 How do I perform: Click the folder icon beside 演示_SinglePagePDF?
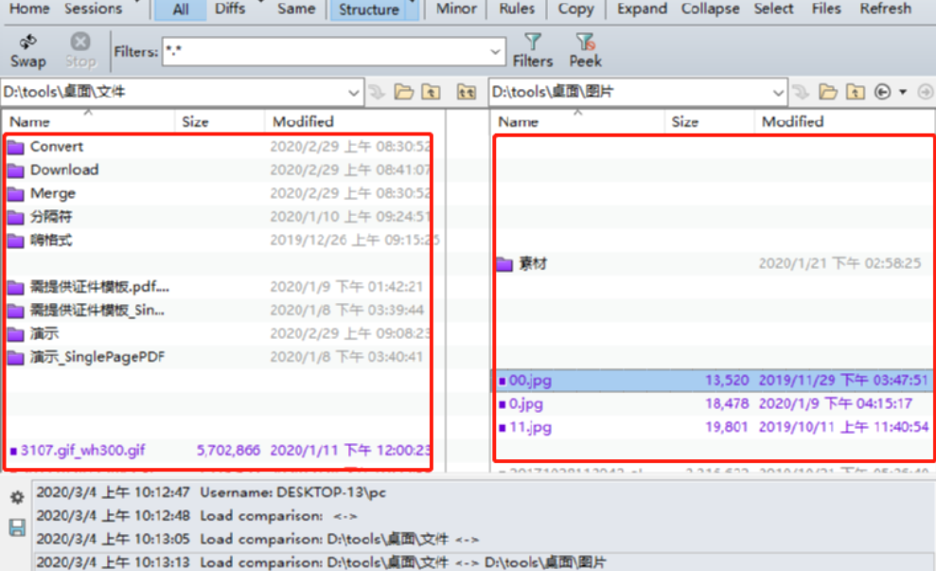click(x=16, y=358)
